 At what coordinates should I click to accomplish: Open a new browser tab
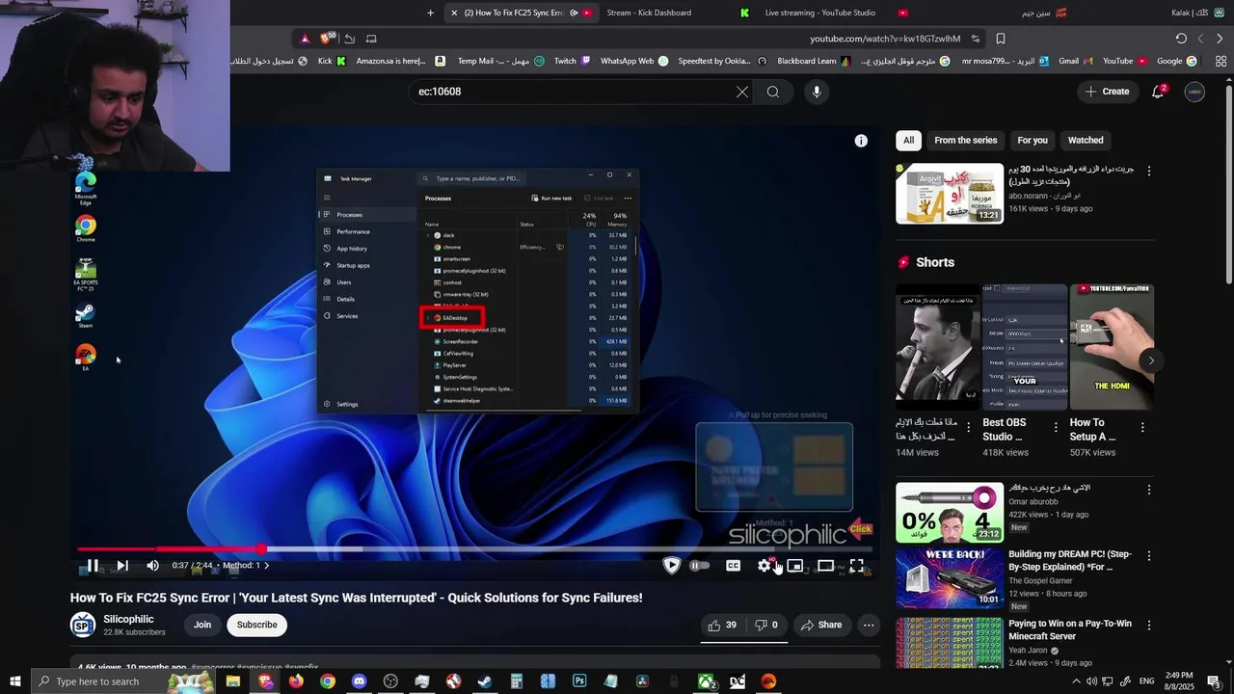(430, 13)
